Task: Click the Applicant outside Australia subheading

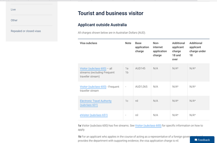Action: coord(102,25)
